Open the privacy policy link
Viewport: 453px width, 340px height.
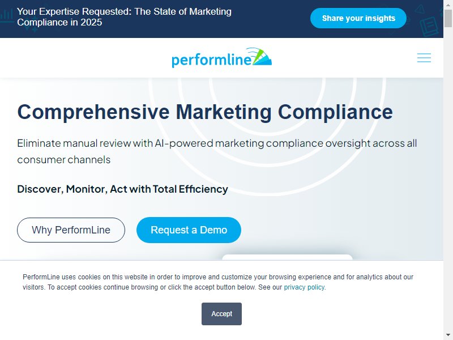coord(304,287)
